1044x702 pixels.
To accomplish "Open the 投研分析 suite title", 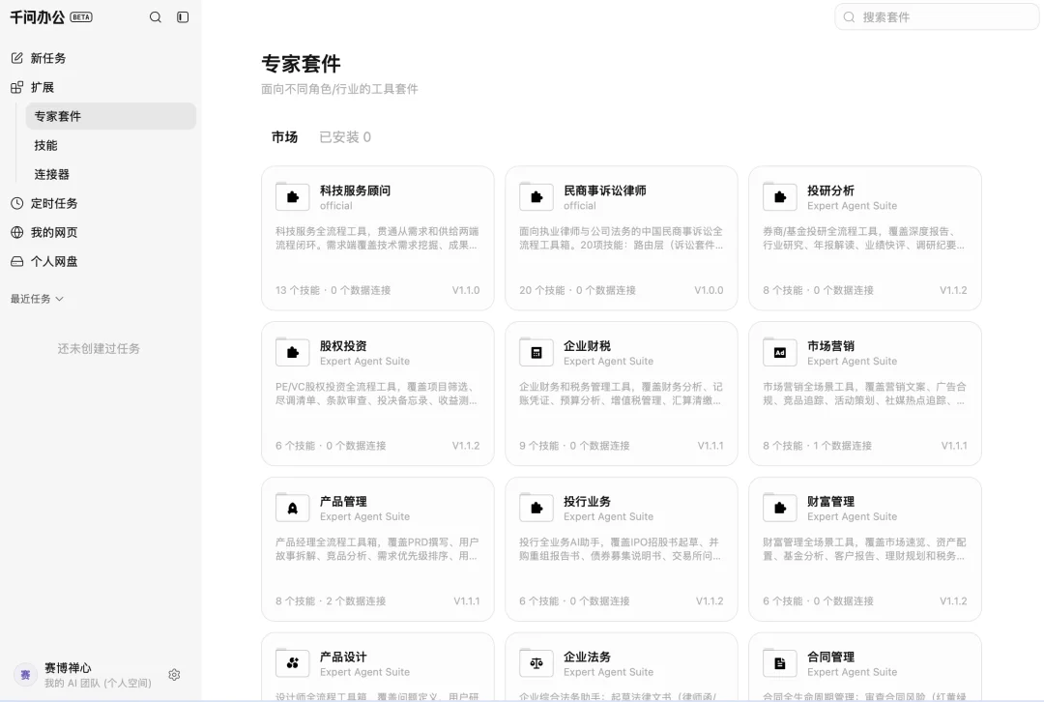I will 830,190.
